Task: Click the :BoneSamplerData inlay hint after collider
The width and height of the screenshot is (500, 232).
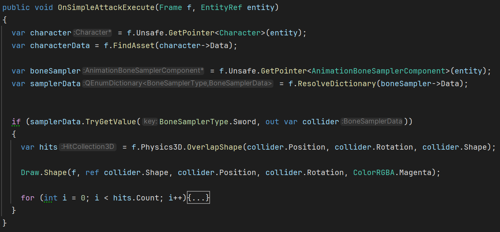Action: click(372, 122)
